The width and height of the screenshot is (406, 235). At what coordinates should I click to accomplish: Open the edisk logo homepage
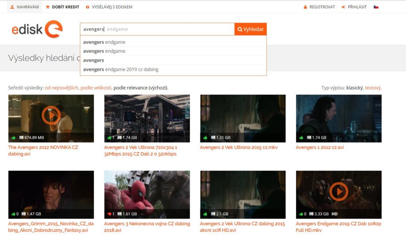tap(37, 29)
